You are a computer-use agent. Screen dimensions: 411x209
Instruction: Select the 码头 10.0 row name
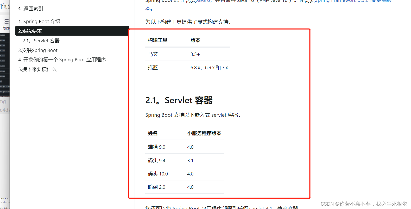click(158, 174)
